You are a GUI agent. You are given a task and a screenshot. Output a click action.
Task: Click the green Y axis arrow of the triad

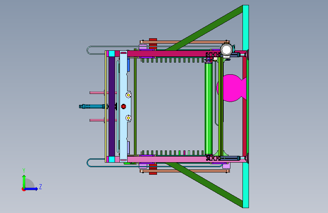(24, 181)
